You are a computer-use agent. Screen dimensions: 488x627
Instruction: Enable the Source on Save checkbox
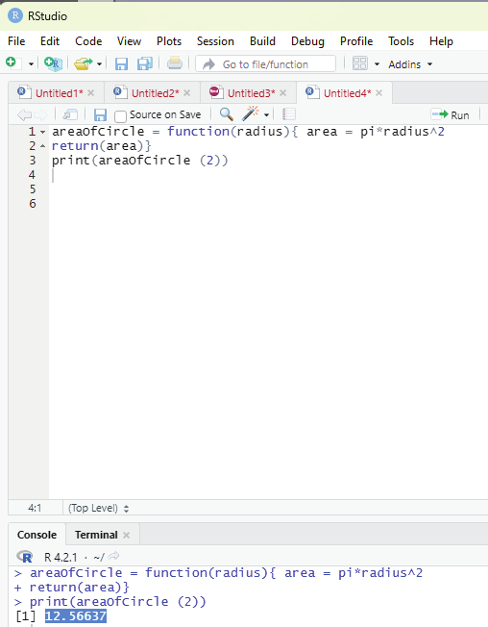click(121, 116)
